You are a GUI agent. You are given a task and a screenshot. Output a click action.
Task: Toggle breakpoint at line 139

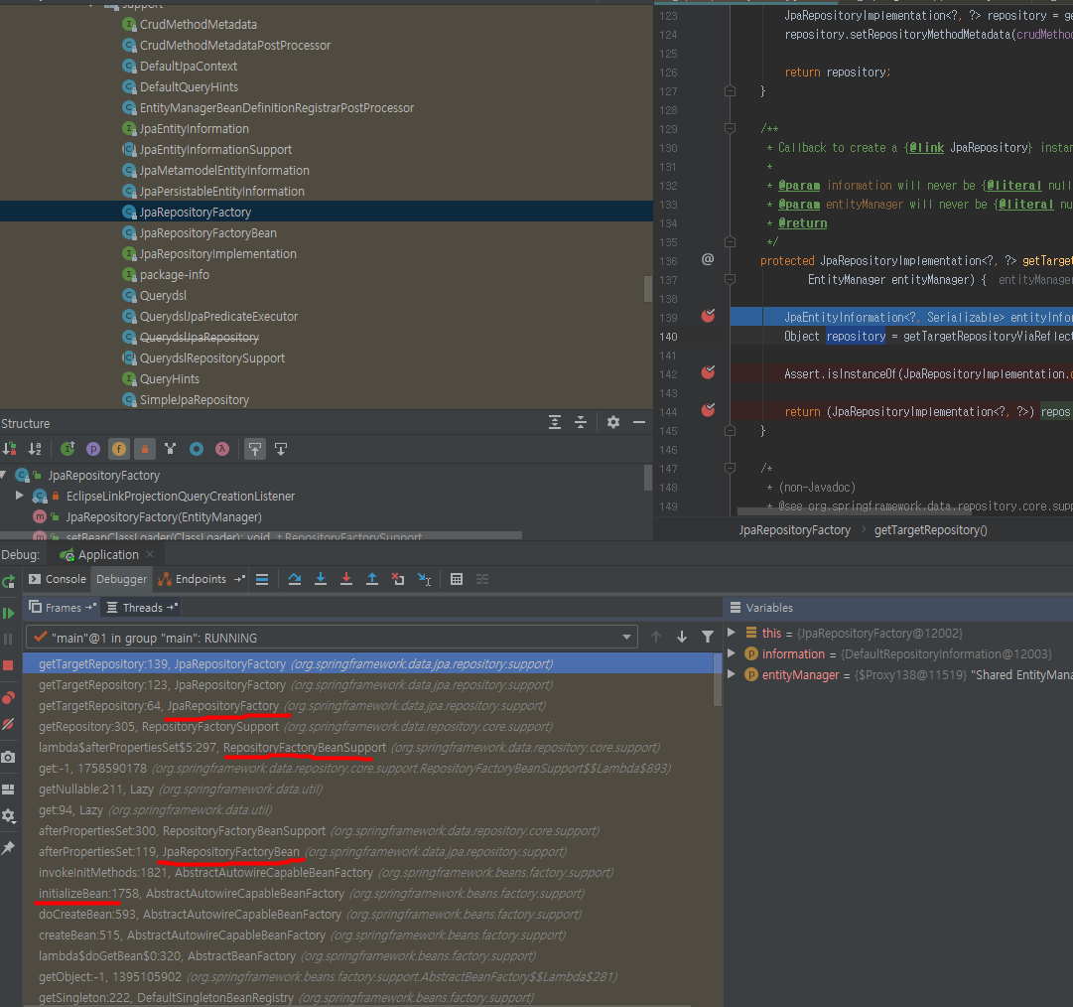(709, 316)
